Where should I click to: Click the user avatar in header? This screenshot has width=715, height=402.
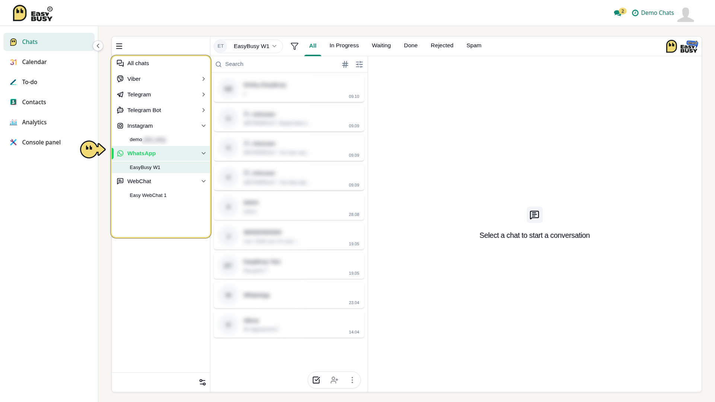pos(686,14)
